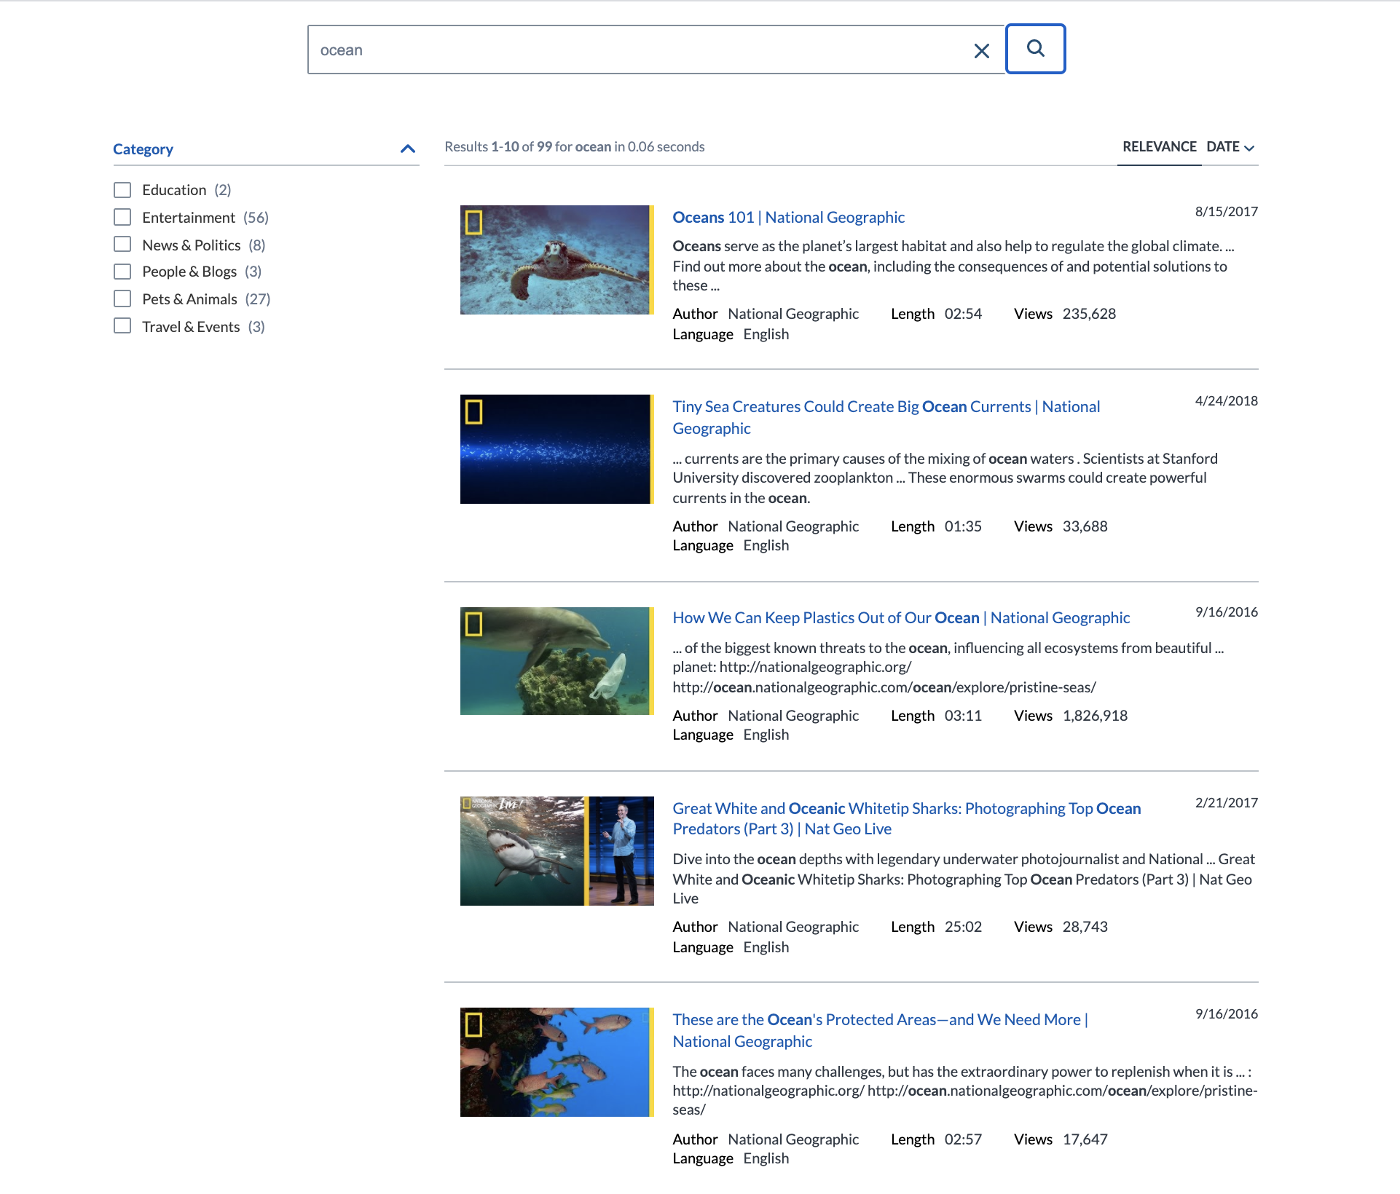Click the dolphin with plastic thumbnail
This screenshot has height=1194, width=1400.
pos(557,661)
